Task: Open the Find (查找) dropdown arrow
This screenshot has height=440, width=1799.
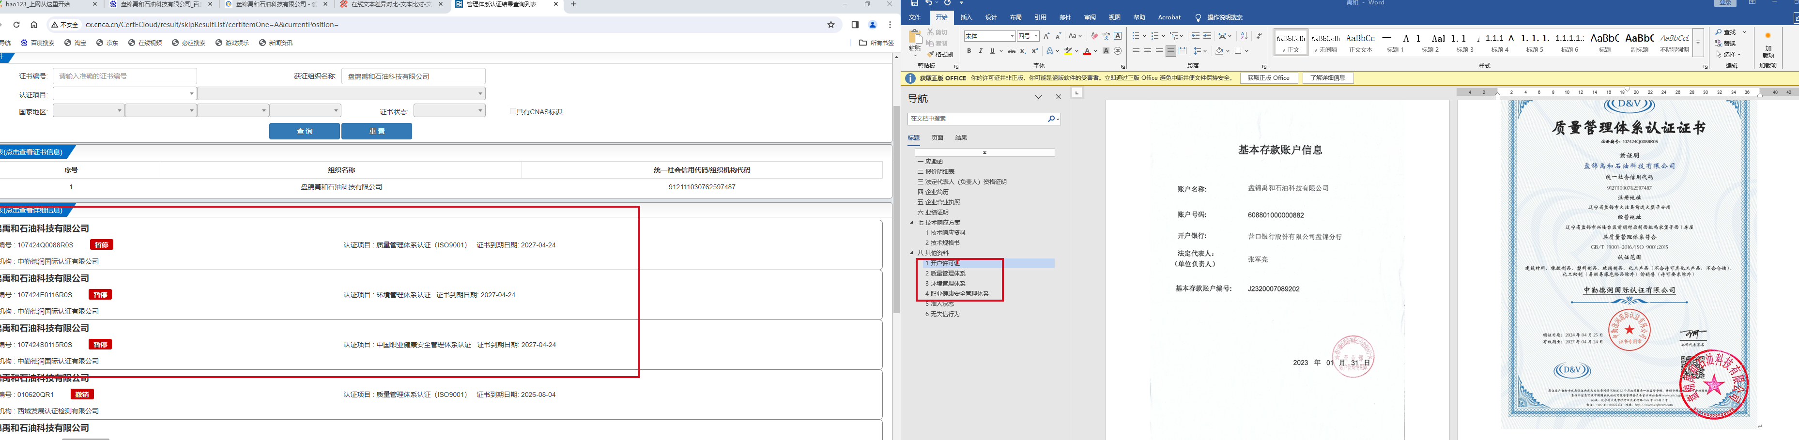Action: coord(1744,32)
